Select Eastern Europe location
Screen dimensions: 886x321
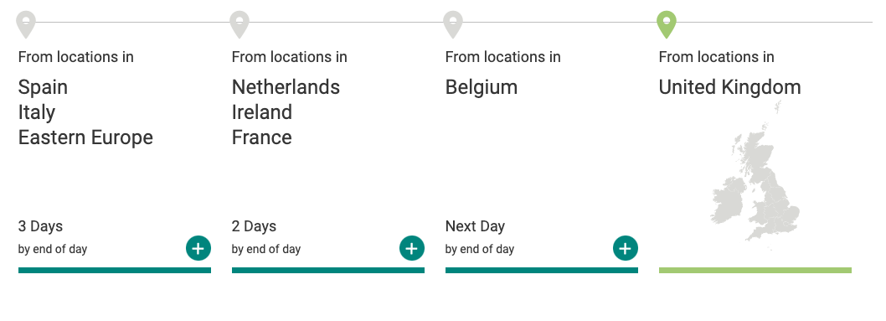point(85,137)
